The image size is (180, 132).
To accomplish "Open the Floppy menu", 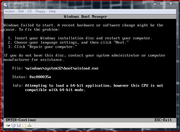I will click(40, 11).
